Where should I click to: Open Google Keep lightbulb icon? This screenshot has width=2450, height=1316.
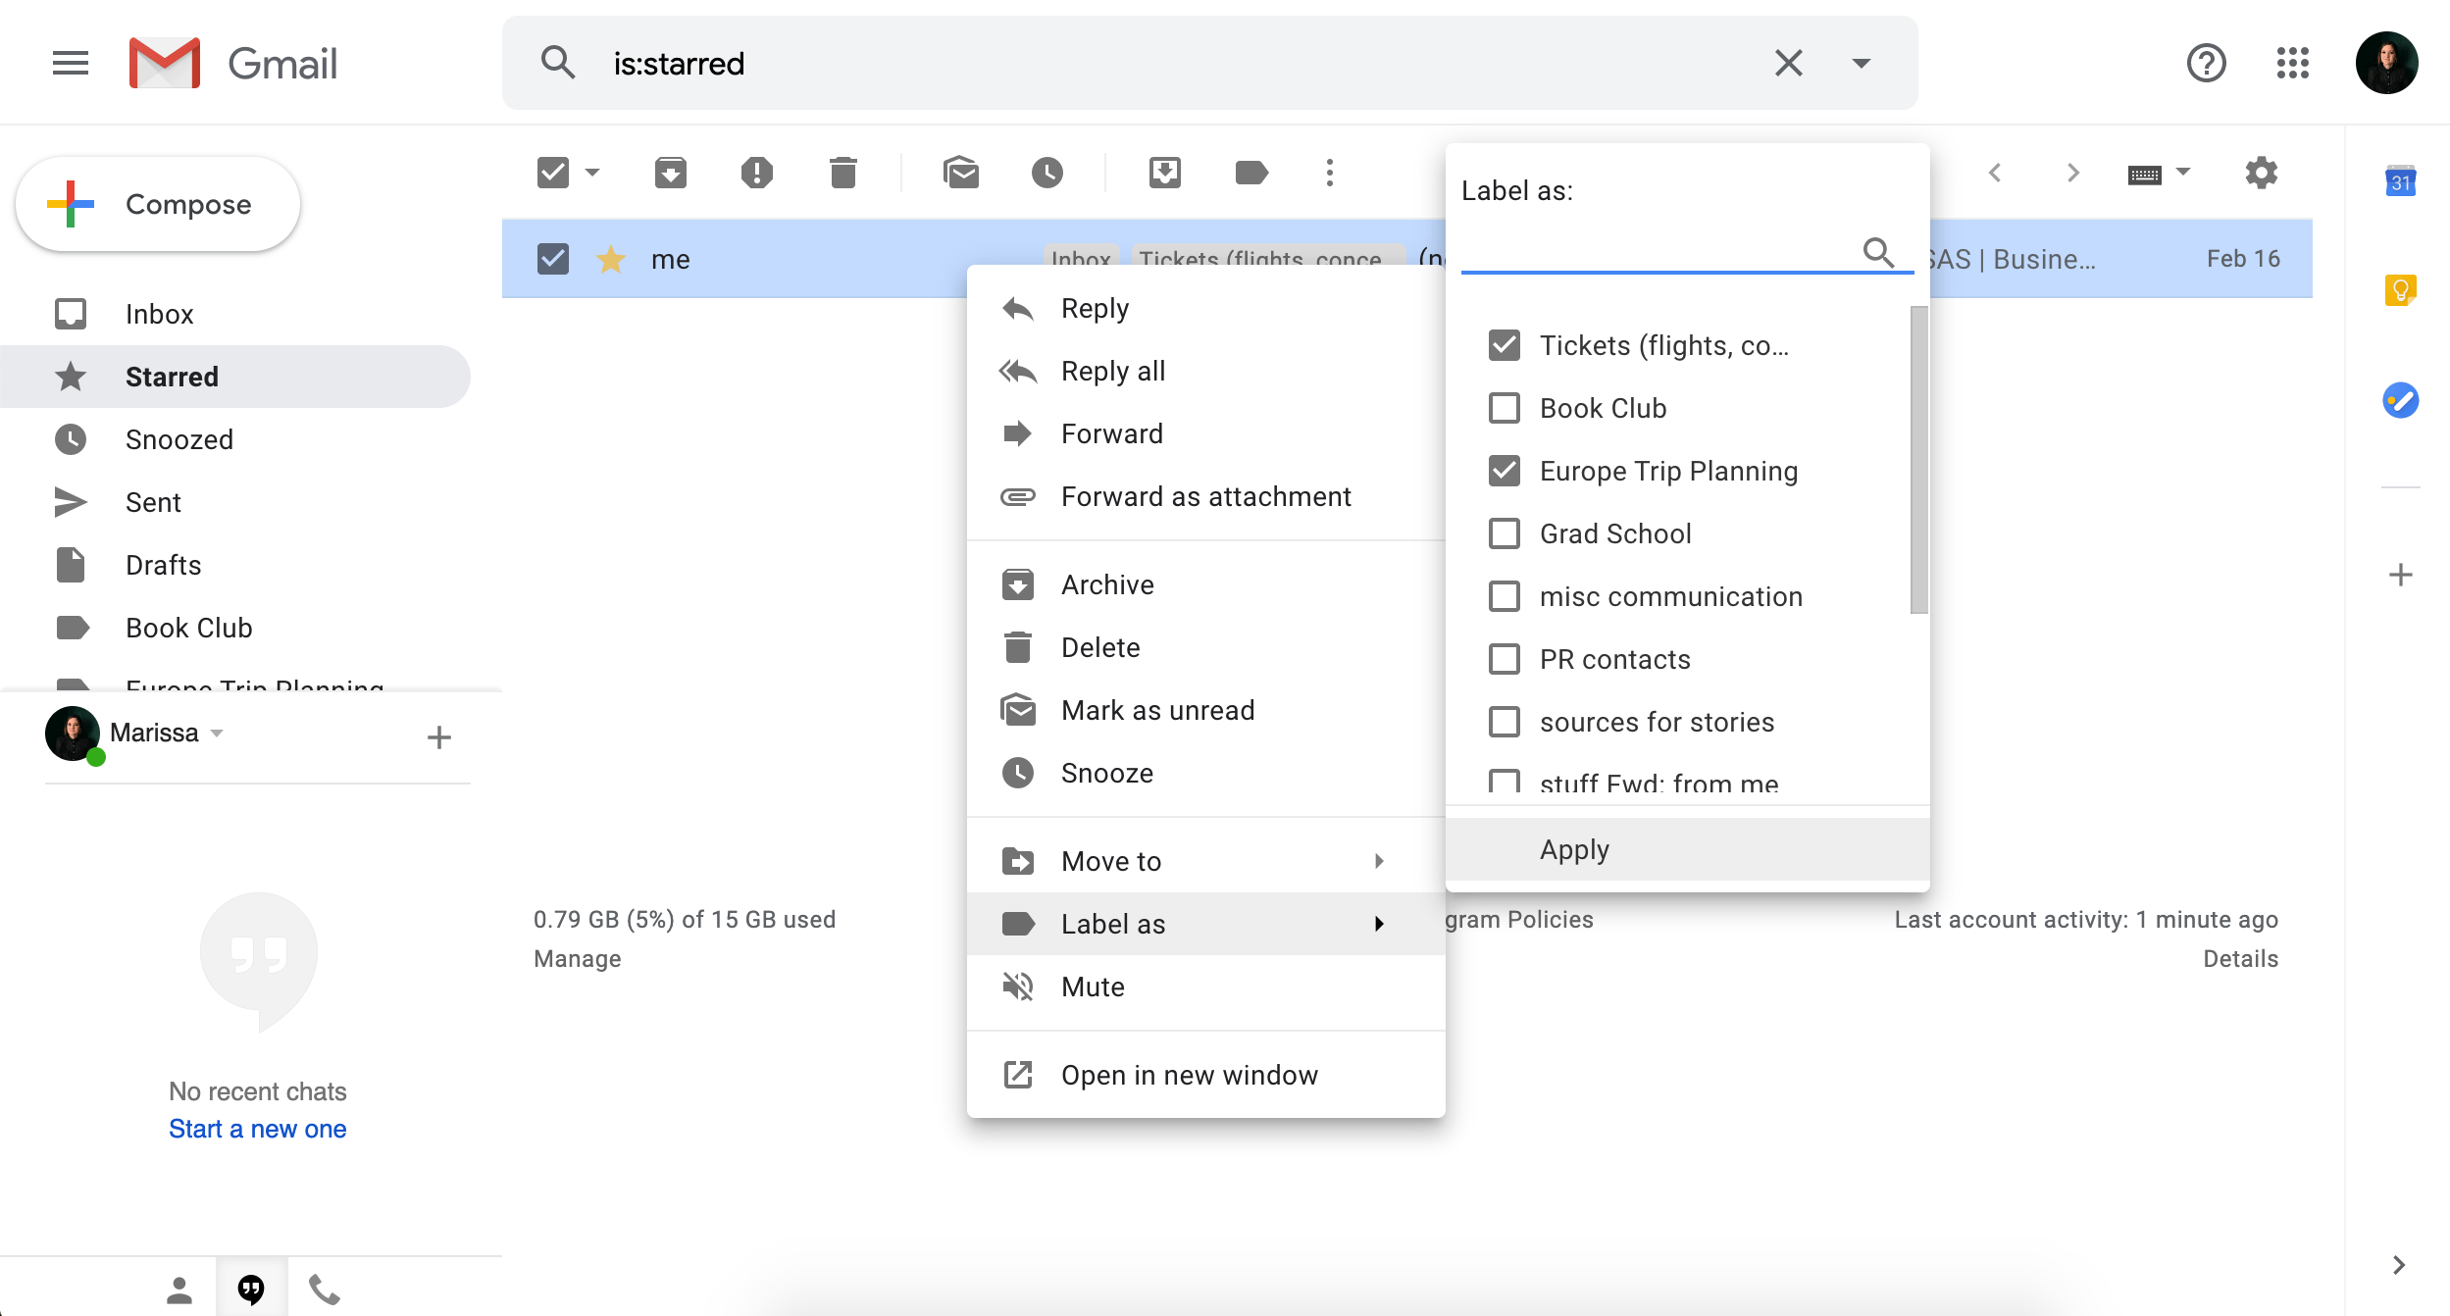click(2399, 290)
